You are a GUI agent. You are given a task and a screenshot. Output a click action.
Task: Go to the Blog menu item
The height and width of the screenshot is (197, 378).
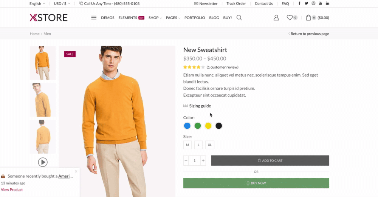coord(214,18)
